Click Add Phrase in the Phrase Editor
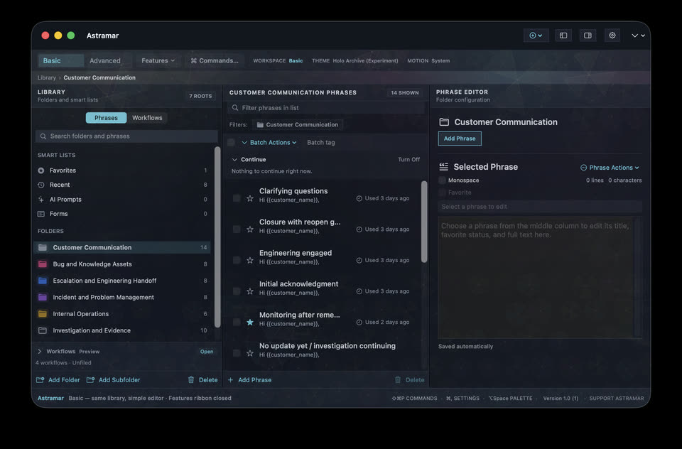 pyautogui.click(x=460, y=139)
